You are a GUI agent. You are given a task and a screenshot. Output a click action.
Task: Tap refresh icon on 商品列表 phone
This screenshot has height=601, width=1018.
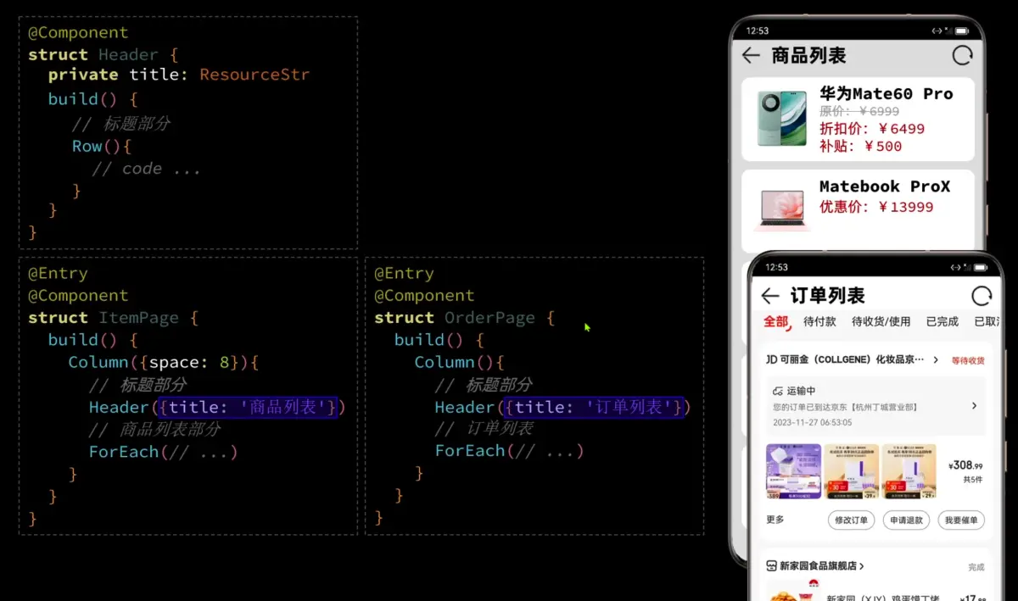coord(963,56)
